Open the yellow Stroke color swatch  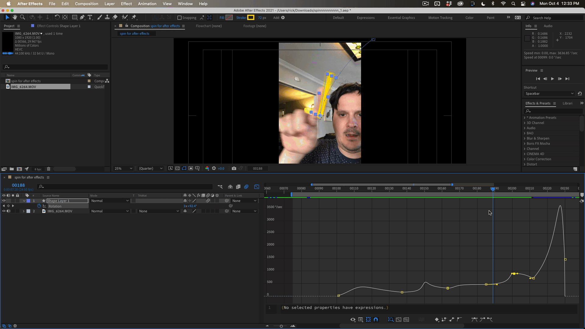coord(251,18)
